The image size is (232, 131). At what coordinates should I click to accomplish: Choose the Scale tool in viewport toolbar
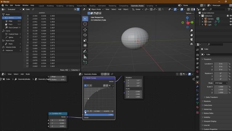tap(85, 40)
